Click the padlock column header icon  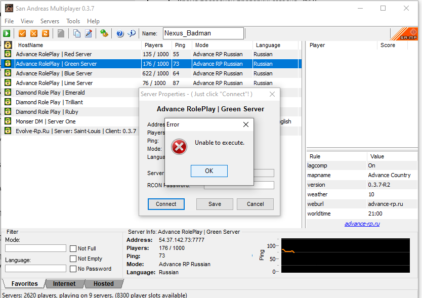pos(8,45)
